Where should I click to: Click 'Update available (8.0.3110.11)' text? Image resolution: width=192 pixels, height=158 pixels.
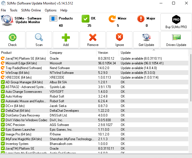click(141, 59)
